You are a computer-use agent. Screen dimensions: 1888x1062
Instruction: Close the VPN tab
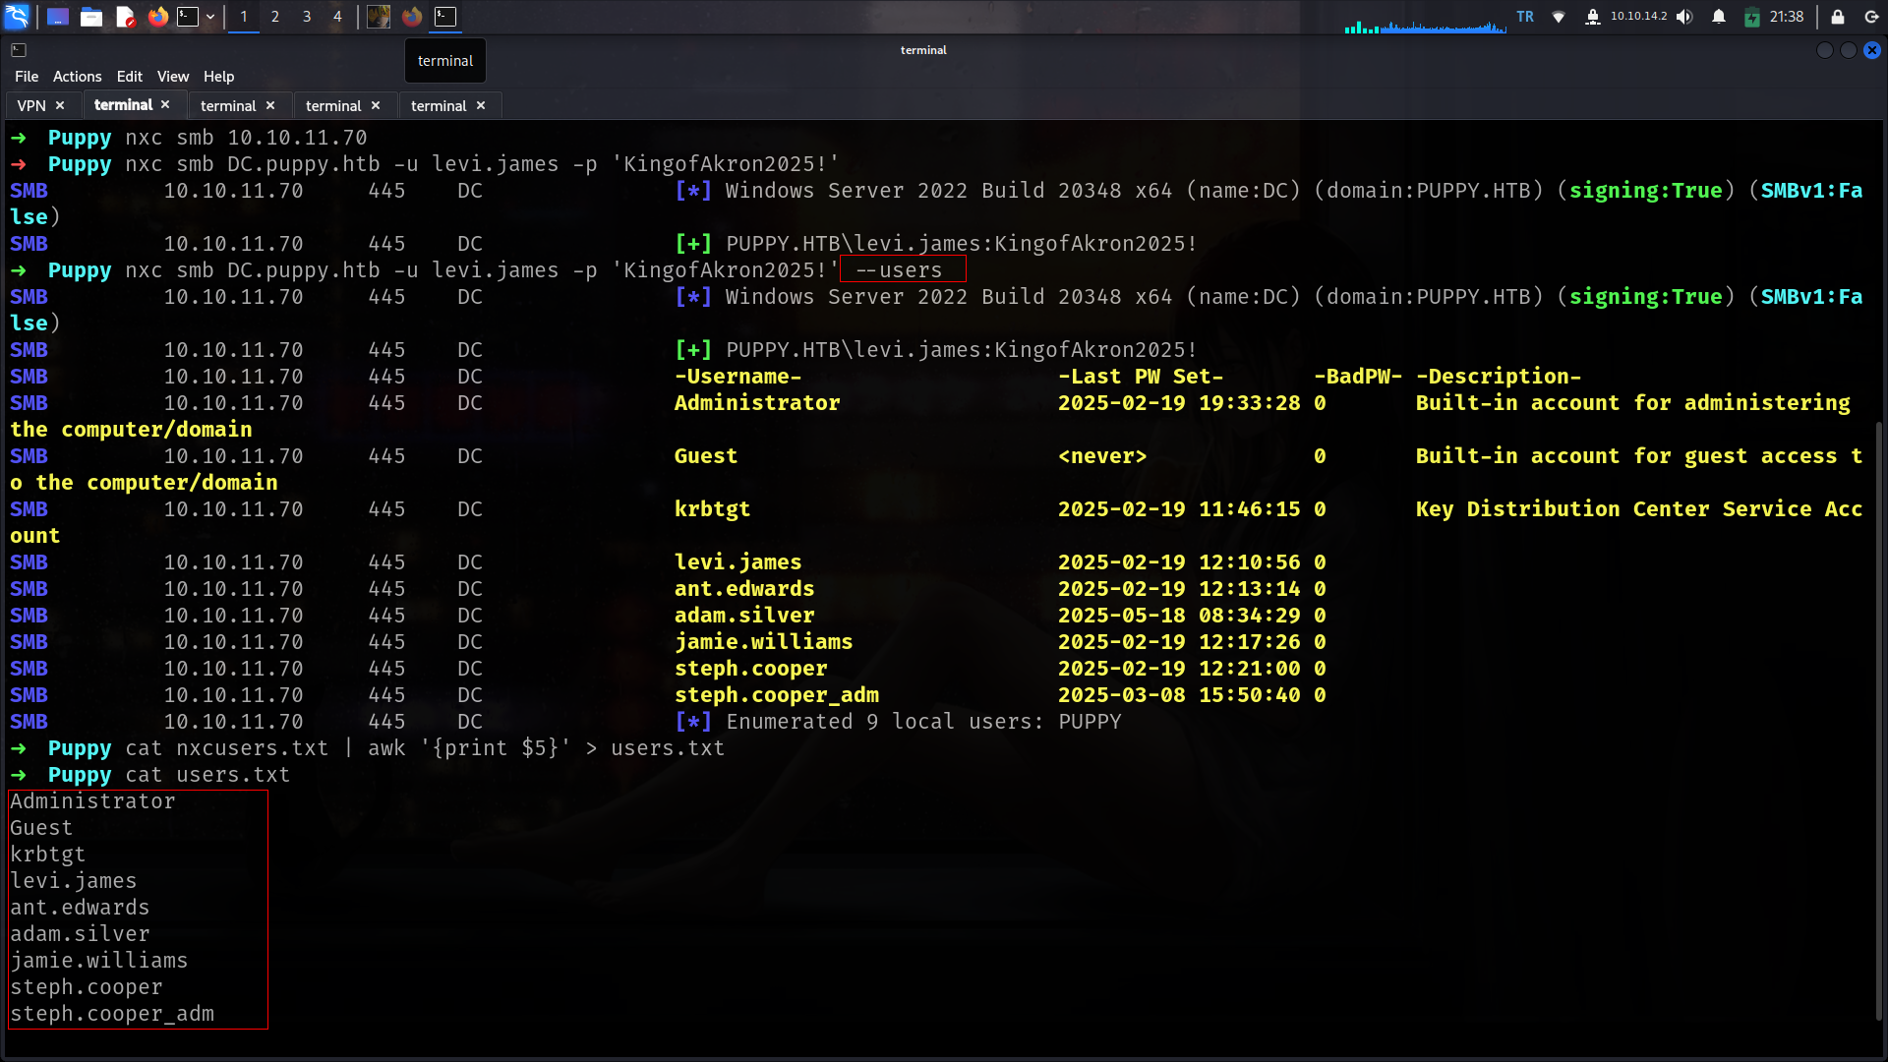tap(60, 105)
